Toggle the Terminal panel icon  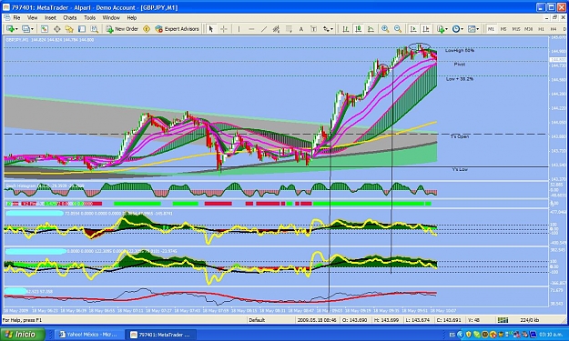coord(82,29)
